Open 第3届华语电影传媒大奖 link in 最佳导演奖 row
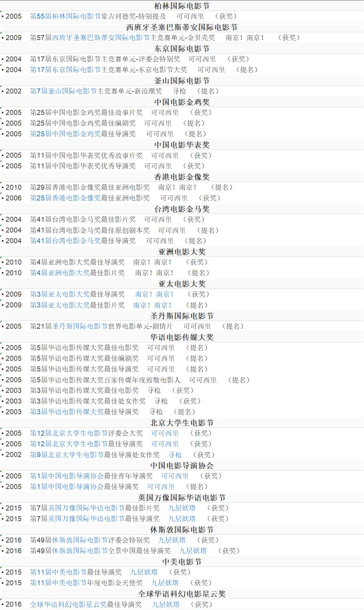This screenshot has width=364, height=610. point(67,412)
